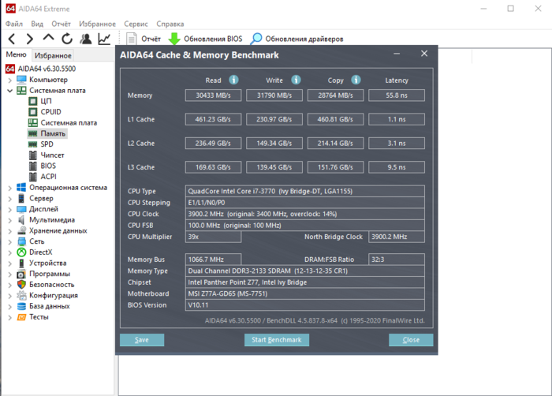Expand the Сервер node
This screenshot has height=396, width=552.
coord(9,199)
